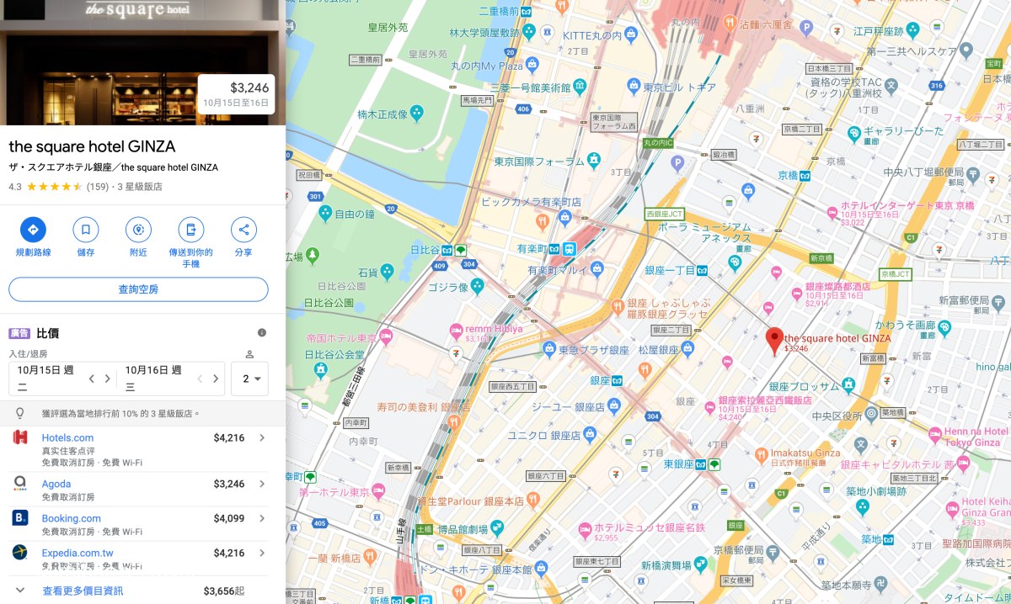Click the 自由の鐘 park marker
This screenshot has width=1011, height=604.
tap(326, 214)
